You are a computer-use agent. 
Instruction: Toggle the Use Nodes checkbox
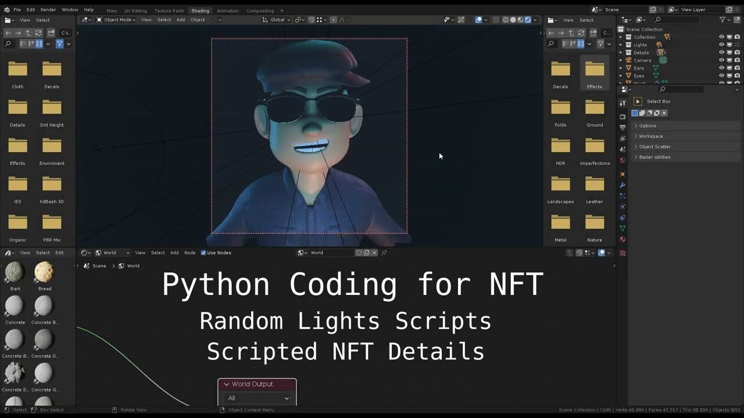point(203,253)
